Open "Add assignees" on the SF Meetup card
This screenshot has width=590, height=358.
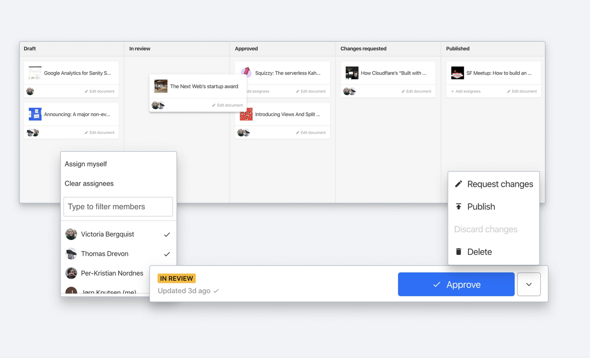(465, 91)
